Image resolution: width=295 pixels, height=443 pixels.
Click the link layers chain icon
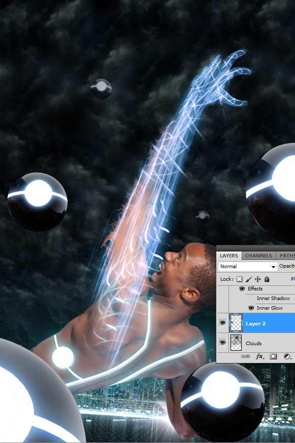pyautogui.click(x=245, y=356)
